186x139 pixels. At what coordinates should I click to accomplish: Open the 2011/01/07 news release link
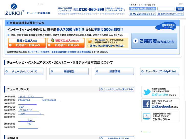pos(28,127)
